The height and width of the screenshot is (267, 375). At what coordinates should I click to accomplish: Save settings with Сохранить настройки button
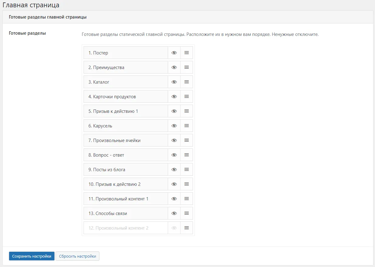click(32, 256)
